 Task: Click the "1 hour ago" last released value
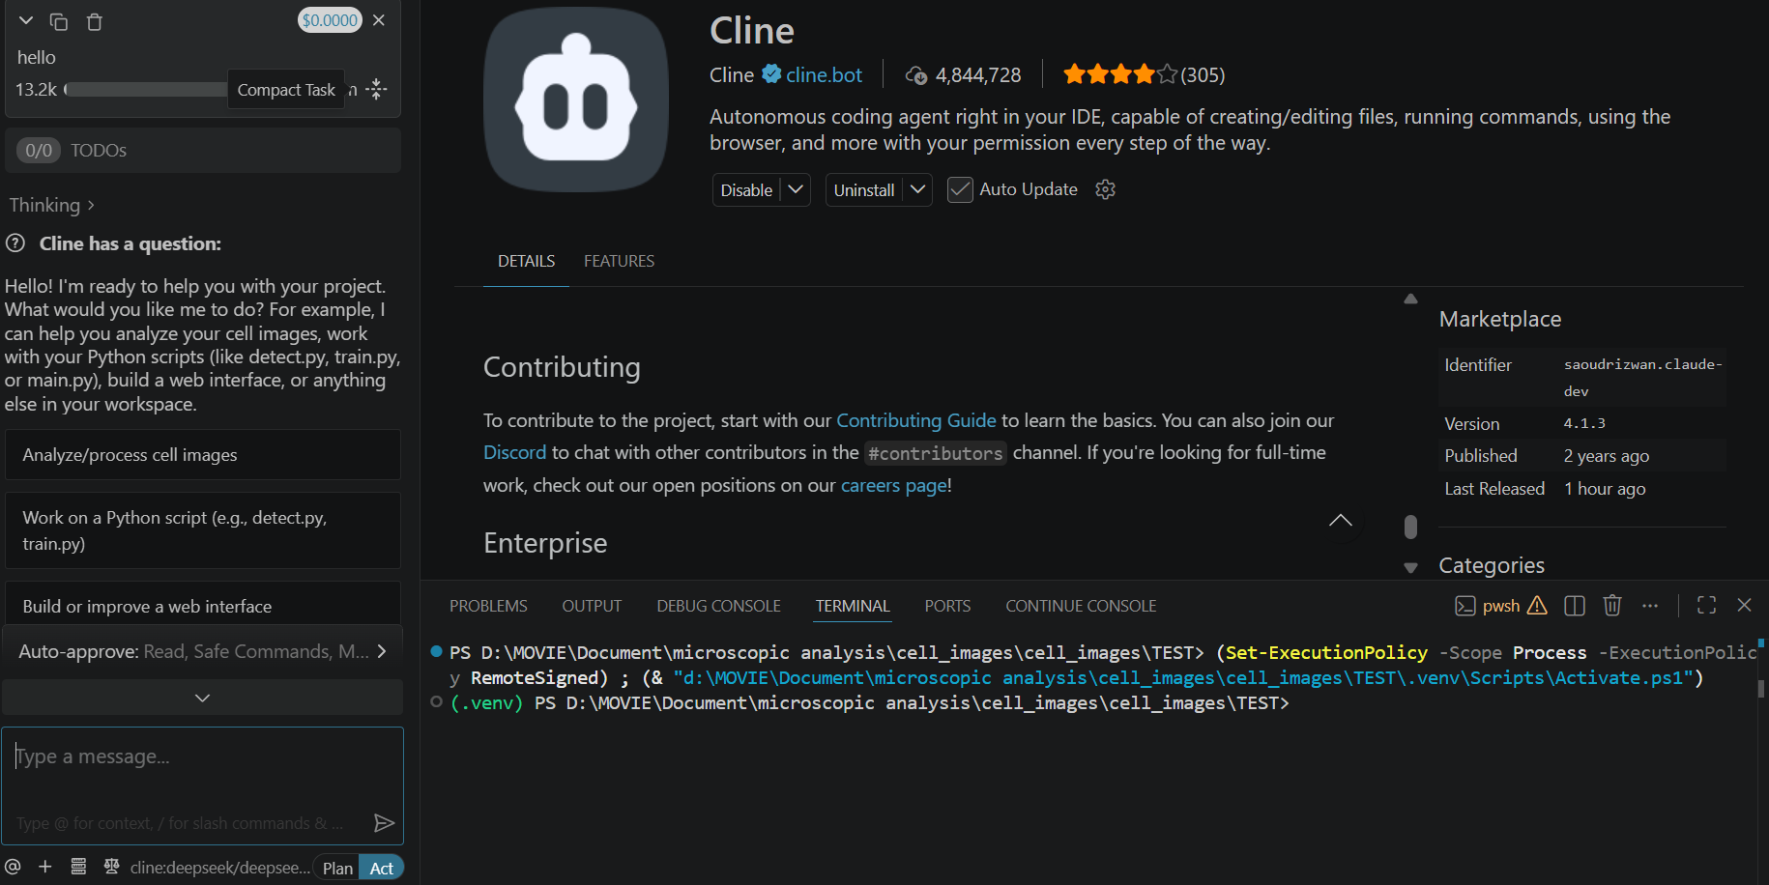(x=1605, y=489)
